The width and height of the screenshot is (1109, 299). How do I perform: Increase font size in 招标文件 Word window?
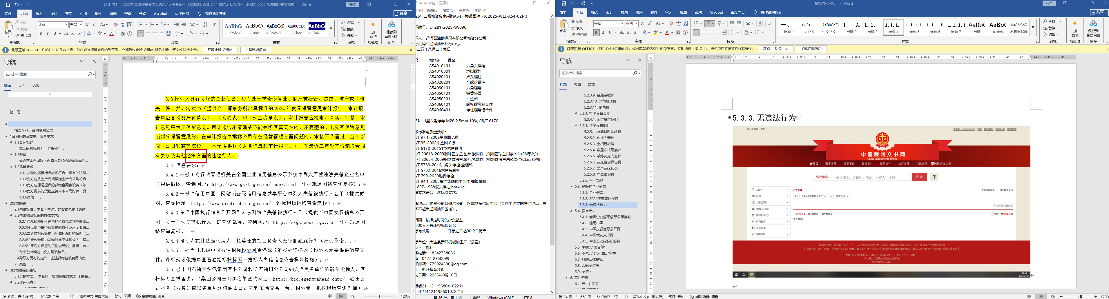pos(87,25)
